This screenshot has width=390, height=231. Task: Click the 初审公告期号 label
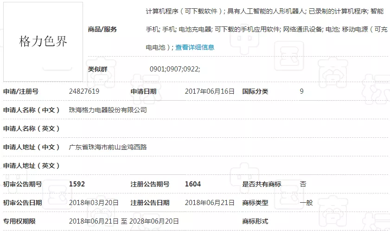click(22, 184)
